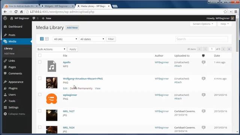The image size is (240, 135).
Task: Click the Filter button
Action: tap(111, 39)
